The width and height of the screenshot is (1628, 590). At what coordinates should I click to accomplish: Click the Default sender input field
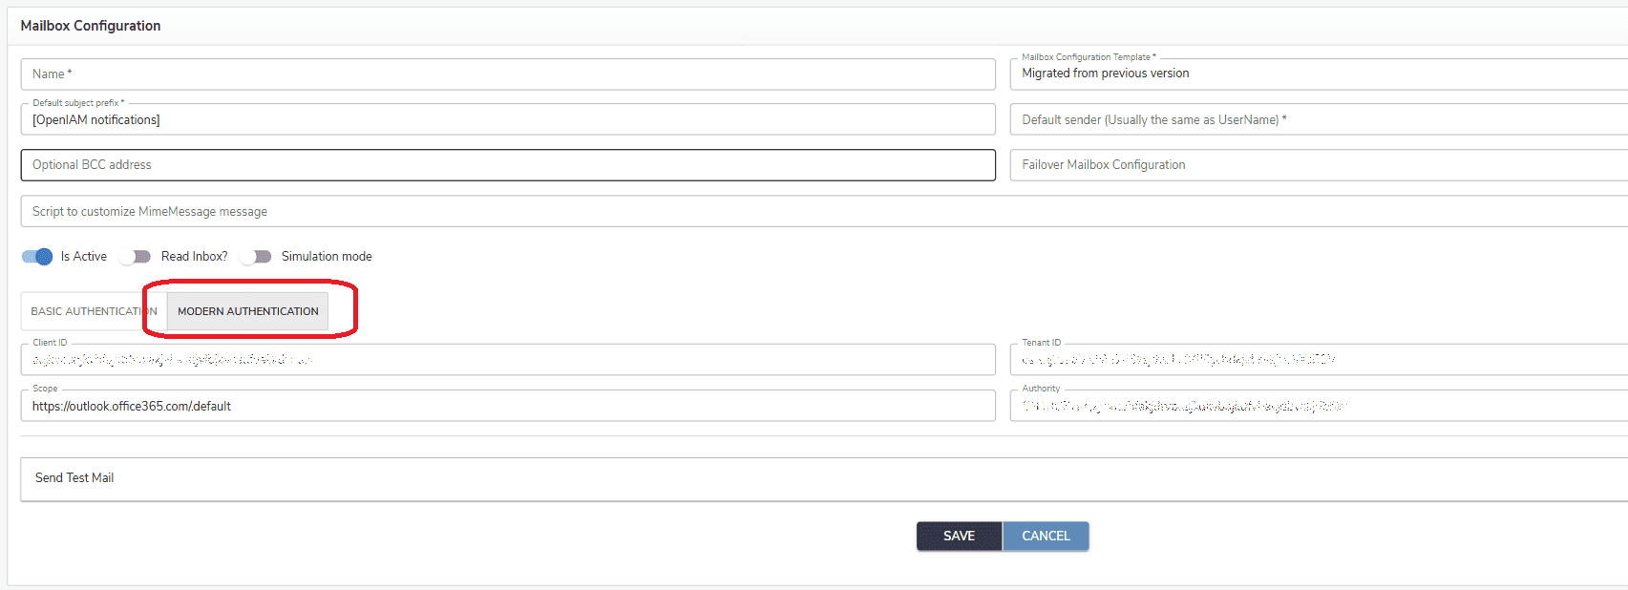[1318, 120]
